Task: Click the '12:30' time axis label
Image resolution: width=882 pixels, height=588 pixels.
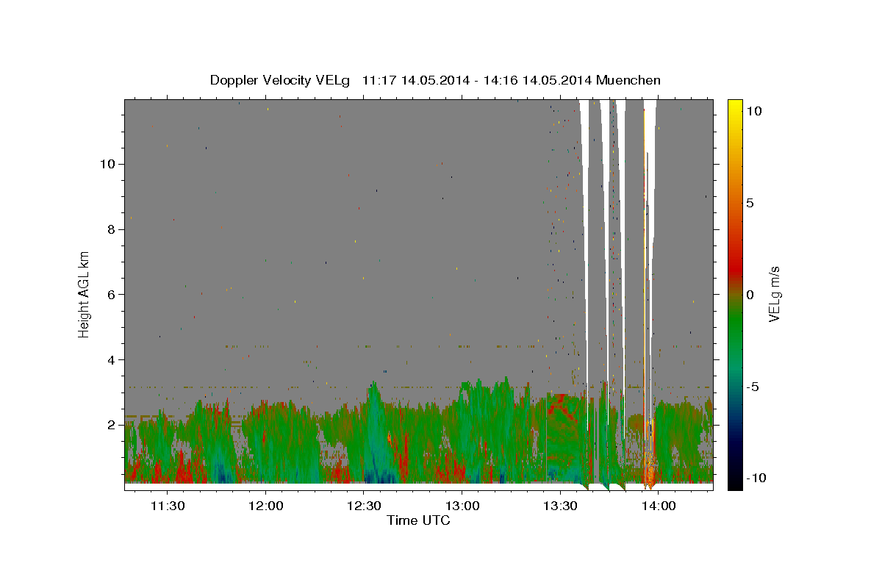Action: (x=364, y=506)
